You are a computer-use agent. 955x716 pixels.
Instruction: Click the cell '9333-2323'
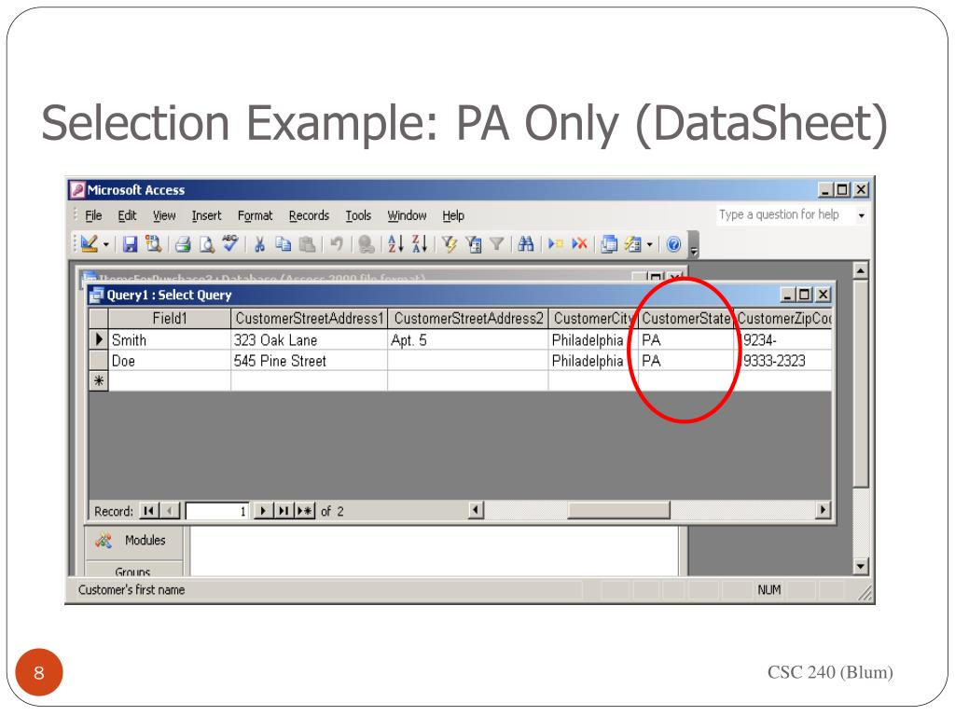coord(784,361)
